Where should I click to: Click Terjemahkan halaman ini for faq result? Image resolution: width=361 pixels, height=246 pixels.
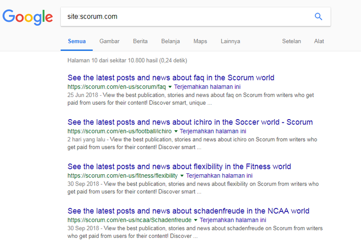[x=207, y=87]
